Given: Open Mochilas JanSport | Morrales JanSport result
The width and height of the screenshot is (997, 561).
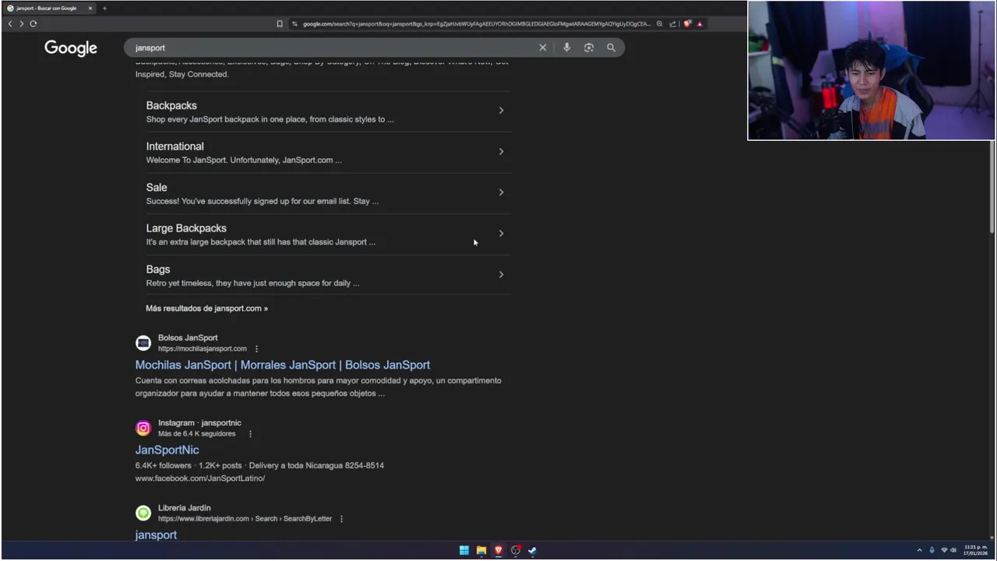Looking at the screenshot, I should coord(283,365).
